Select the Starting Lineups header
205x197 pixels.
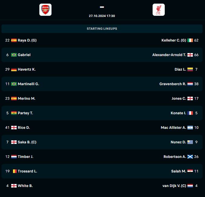(x=102, y=29)
